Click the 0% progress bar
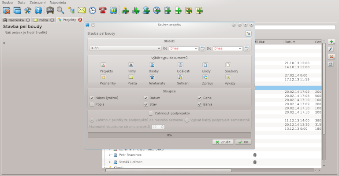Screen dimensions: 339x176 click(x=169, y=135)
